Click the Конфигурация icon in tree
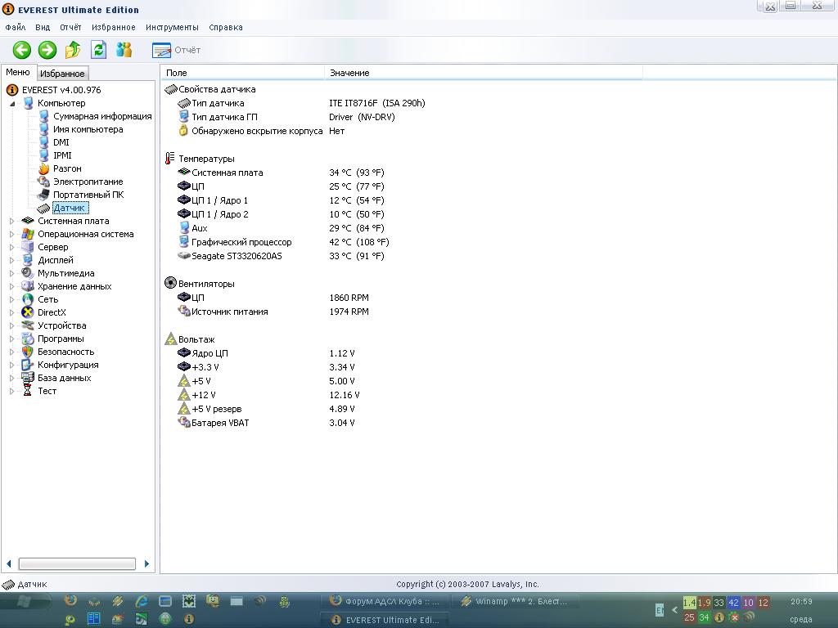The image size is (838, 628). [x=28, y=365]
